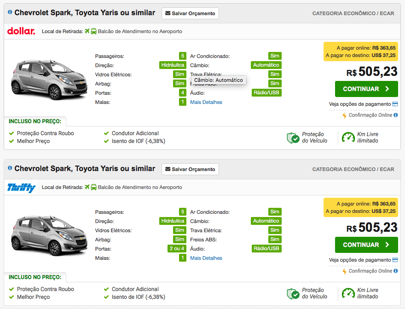
Task: Click airplane pickup icon in Thrifty card
Action: [87, 187]
